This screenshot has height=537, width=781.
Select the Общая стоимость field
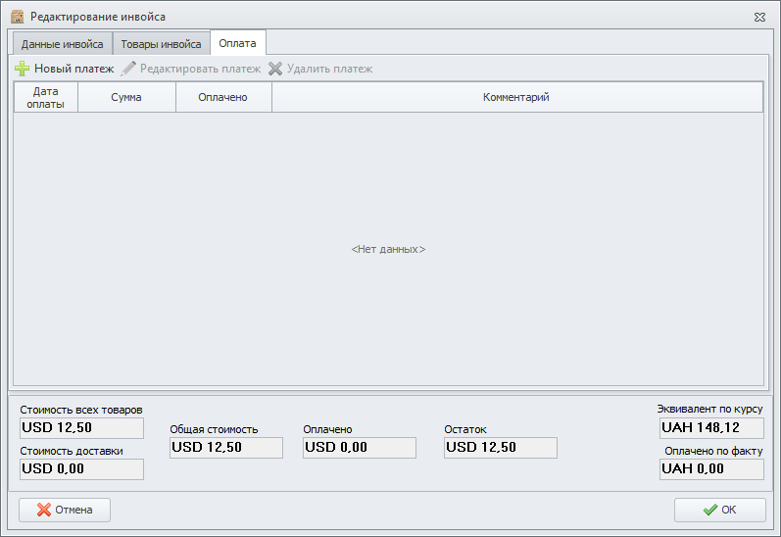(225, 448)
